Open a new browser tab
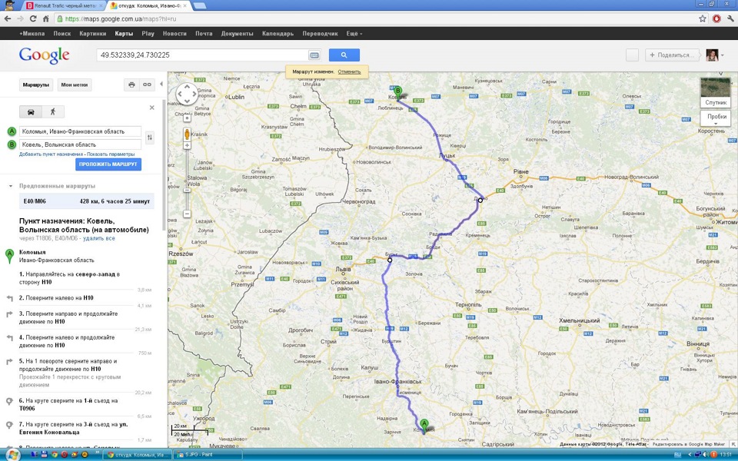Image resolution: width=738 pixels, height=461 pixels. tap(199, 5)
